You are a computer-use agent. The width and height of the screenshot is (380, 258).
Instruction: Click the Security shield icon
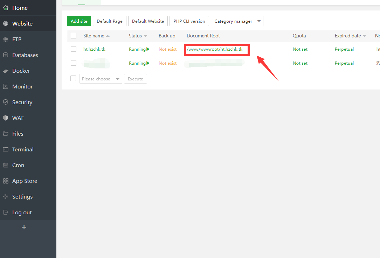6,102
